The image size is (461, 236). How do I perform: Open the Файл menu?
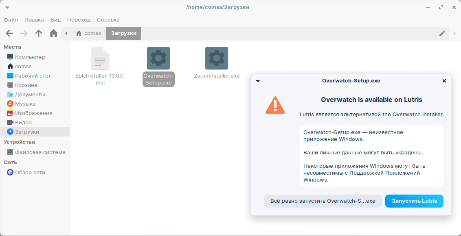(11, 20)
